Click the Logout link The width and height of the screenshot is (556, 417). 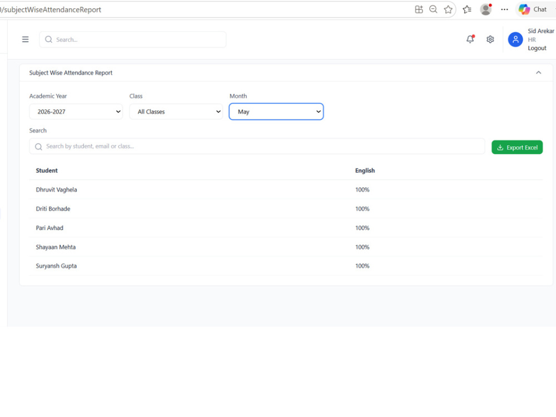537,48
